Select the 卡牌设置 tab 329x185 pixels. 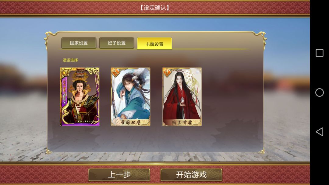pos(154,44)
